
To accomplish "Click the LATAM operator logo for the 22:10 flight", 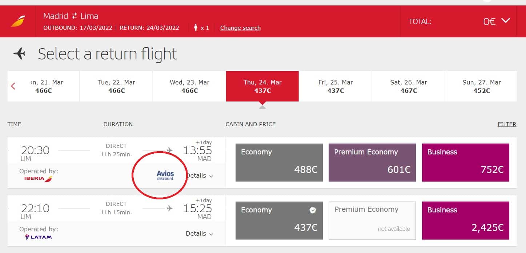I will click(38, 237).
